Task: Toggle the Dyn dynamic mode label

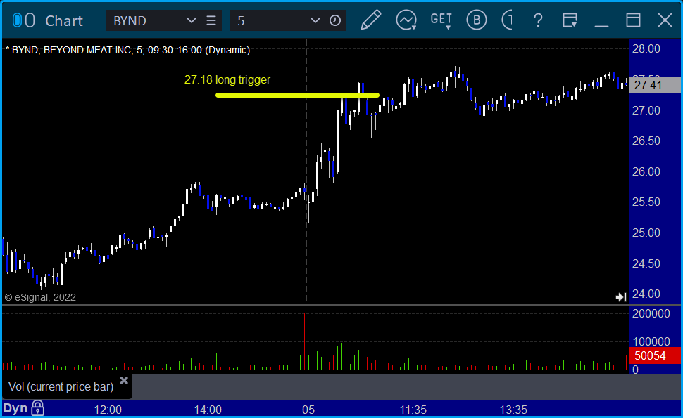Action: point(15,408)
